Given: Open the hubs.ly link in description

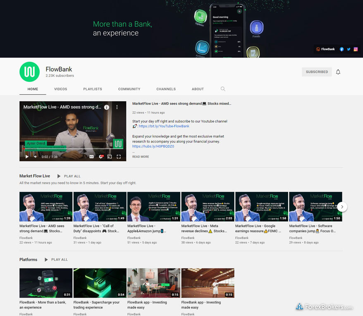Looking at the screenshot, I should [x=153, y=146].
